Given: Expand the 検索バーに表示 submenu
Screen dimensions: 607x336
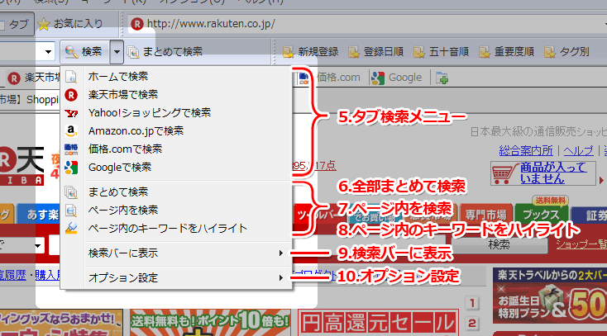Looking at the screenshot, I should (176, 253).
